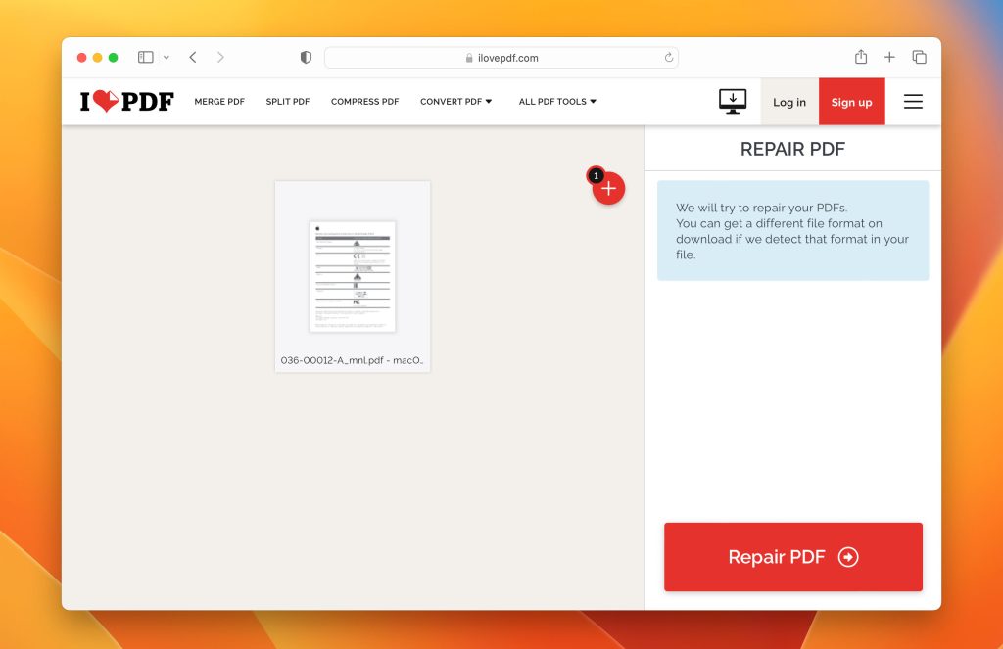Close the Safari window with red button
Screen dimensions: 1003x649
[x=82, y=57]
